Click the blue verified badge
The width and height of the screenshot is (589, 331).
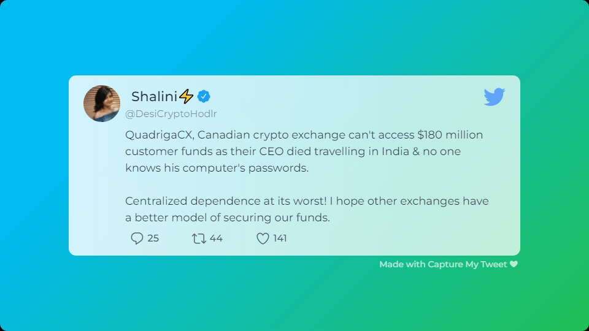tap(204, 96)
